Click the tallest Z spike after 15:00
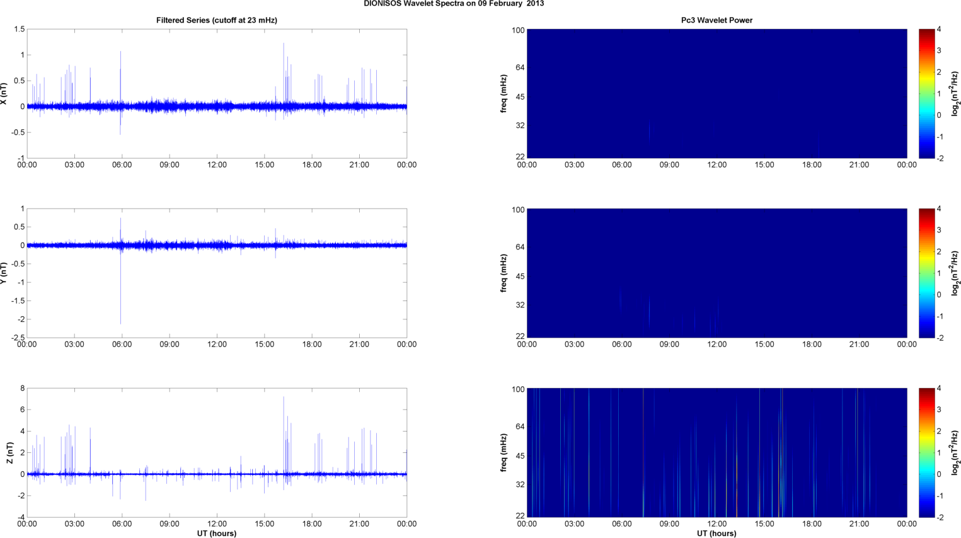Screen dimensions: 961x538 tap(284, 435)
